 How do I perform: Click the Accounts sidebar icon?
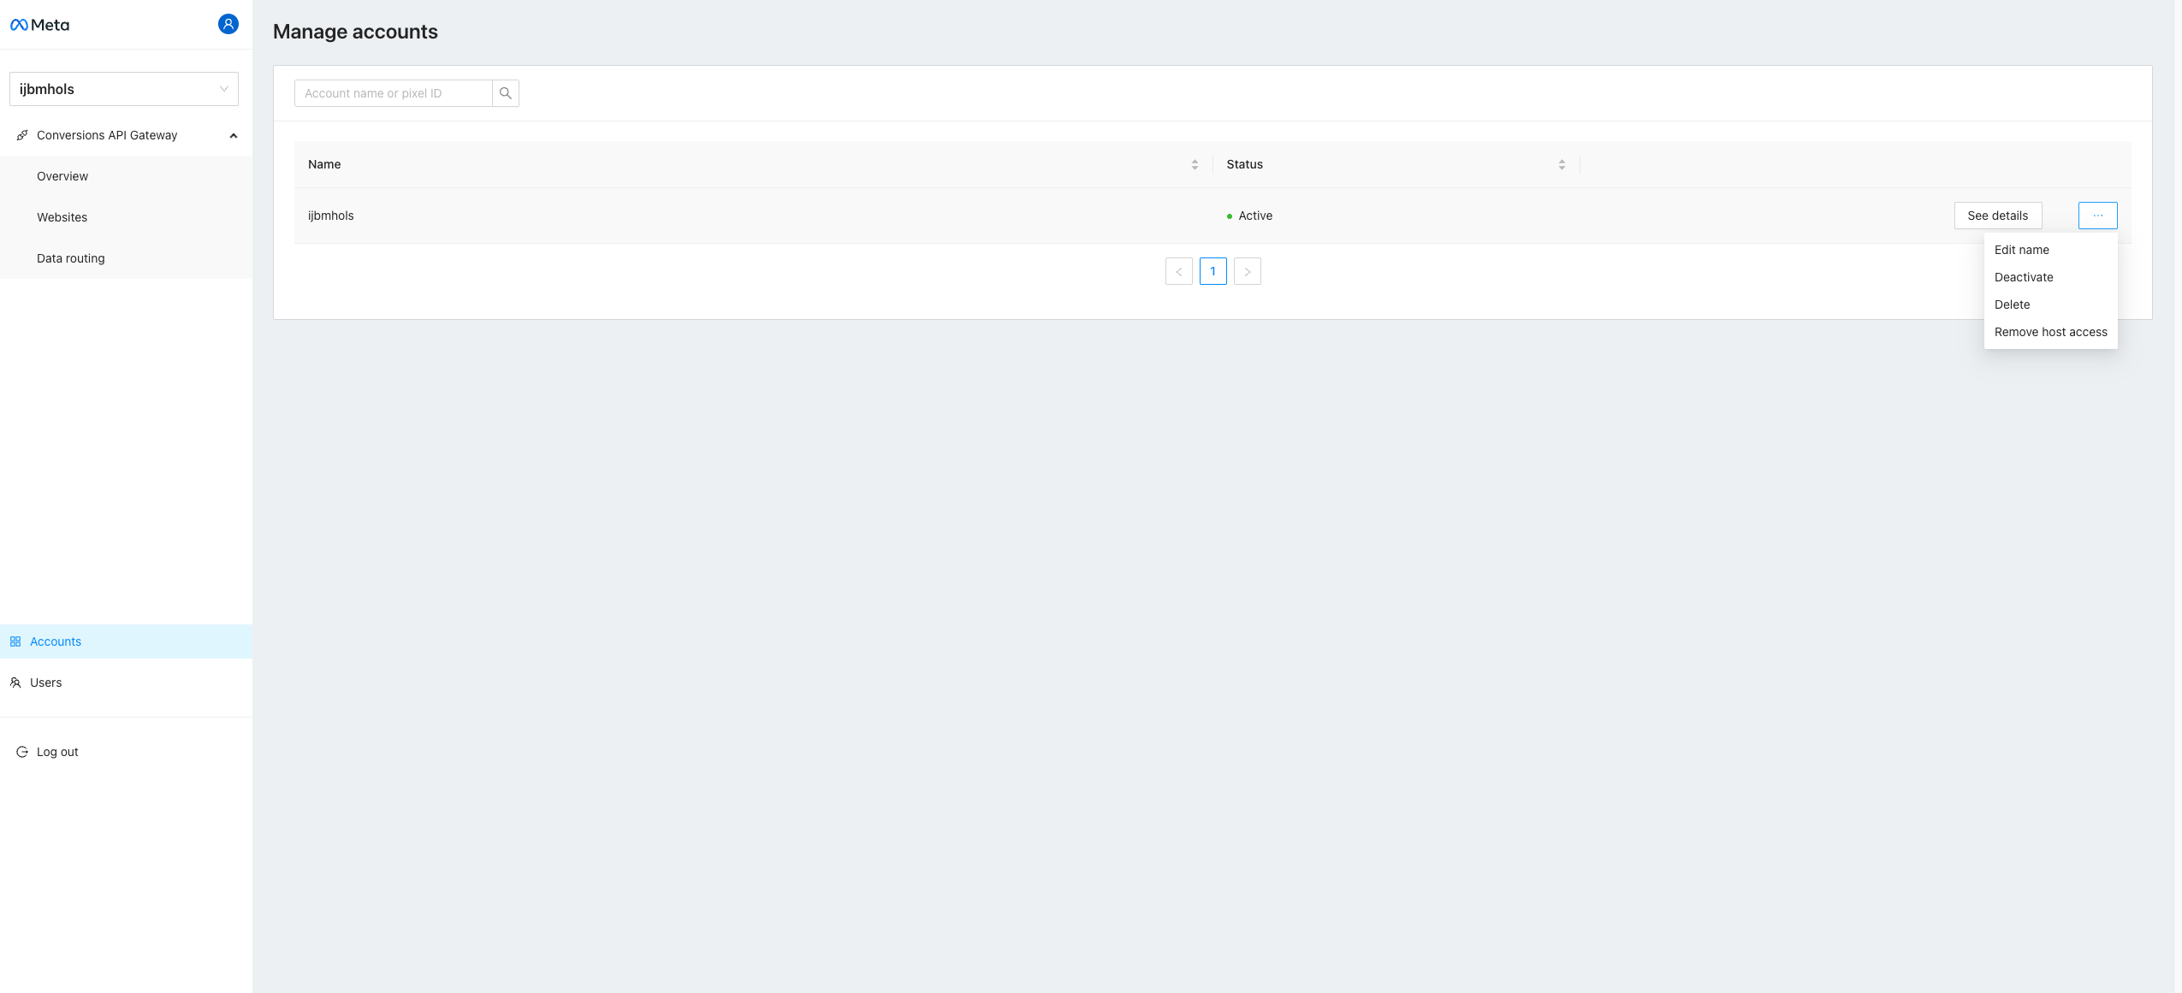coord(17,641)
